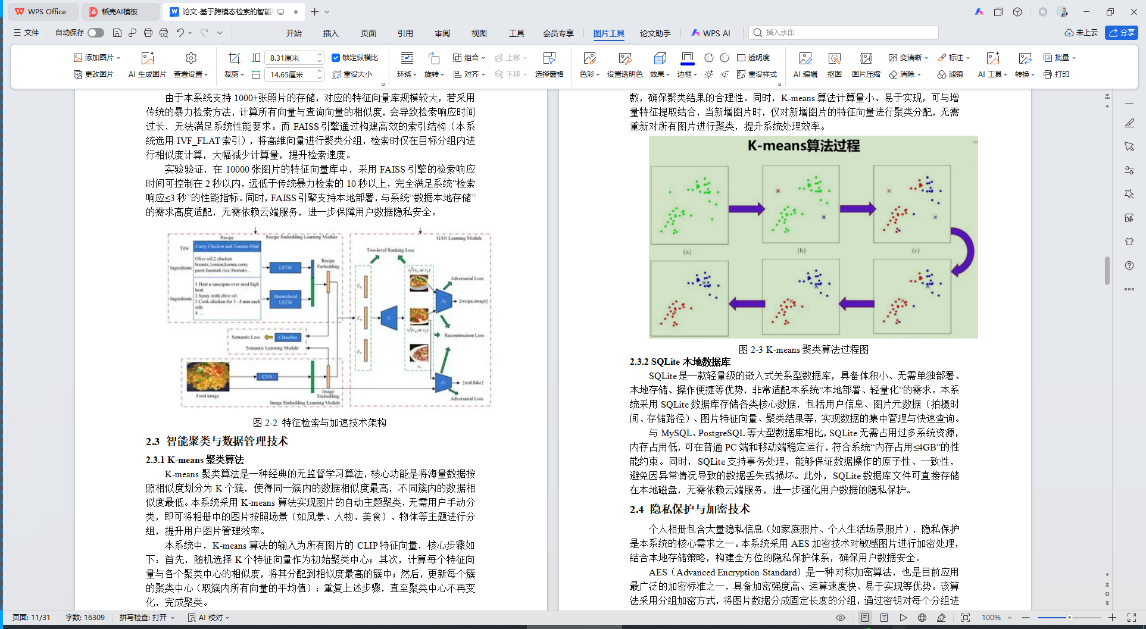Screen dimensions: 1146x629
Task: Click the decrease contrast circle icon
Action: coord(725,58)
